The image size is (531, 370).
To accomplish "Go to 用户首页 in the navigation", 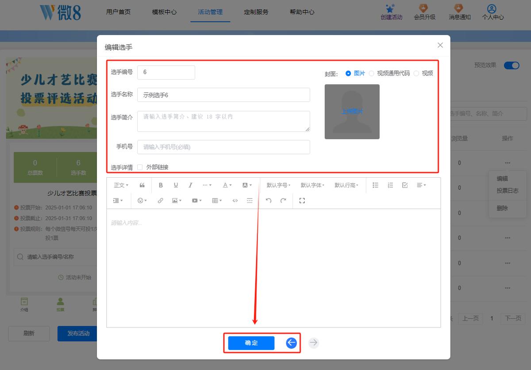I will coord(119,12).
